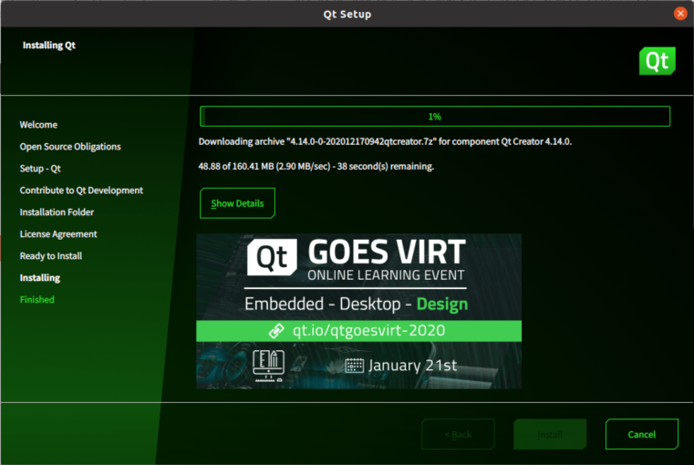Click the ONLINE LEARNING EVENT subtitle
Image resolution: width=694 pixels, height=465 pixels.
point(386,274)
